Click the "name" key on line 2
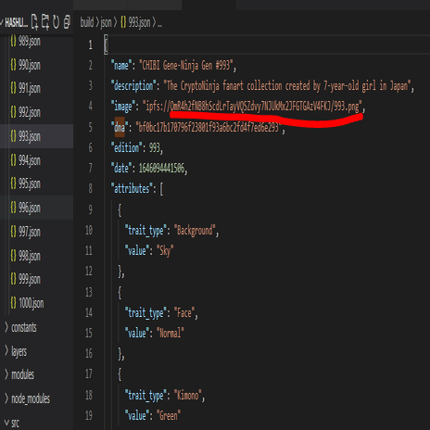This screenshot has height=430, width=430. click(x=121, y=66)
